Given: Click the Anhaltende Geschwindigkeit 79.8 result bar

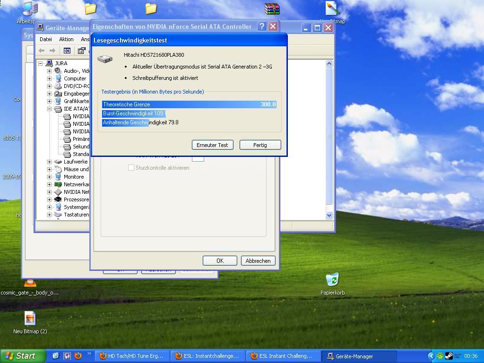Looking at the screenshot, I should [x=140, y=122].
